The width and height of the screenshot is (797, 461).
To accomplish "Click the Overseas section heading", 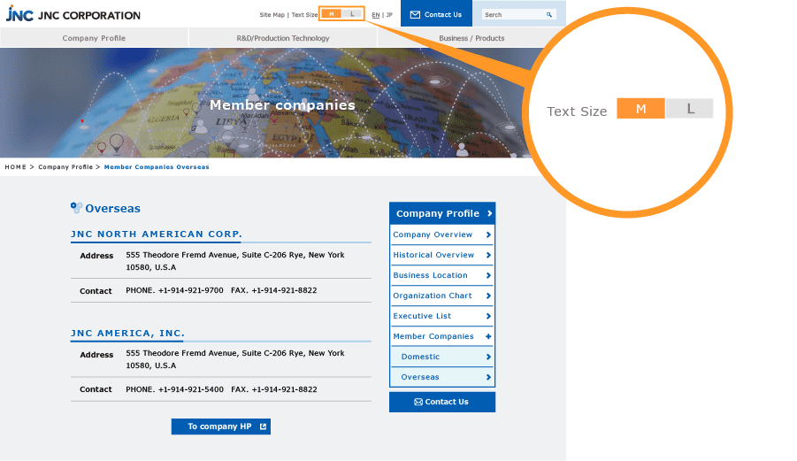I will 113,209.
